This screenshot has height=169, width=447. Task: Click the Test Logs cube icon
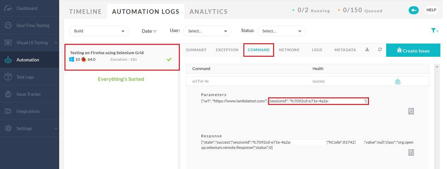click(x=8, y=77)
